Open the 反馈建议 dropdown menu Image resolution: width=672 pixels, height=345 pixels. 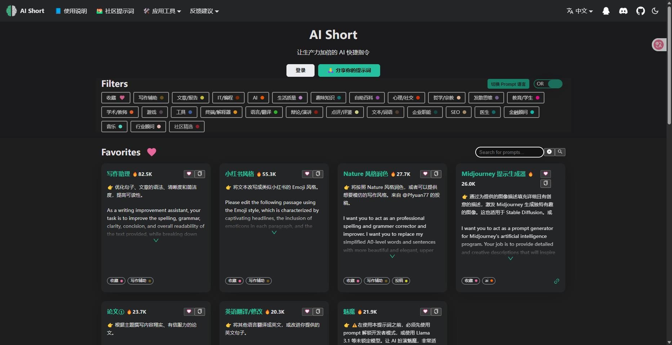204,11
